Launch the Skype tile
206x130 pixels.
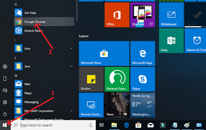click(x=143, y=79)
